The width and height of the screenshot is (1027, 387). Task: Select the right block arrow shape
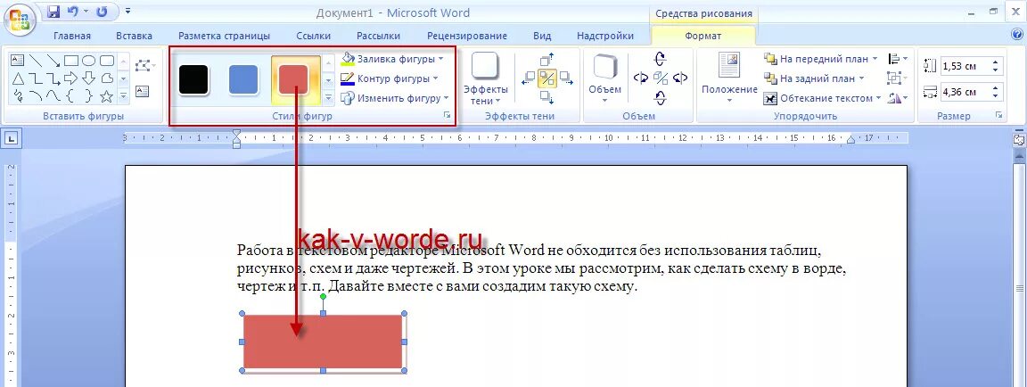pos(71,78)
